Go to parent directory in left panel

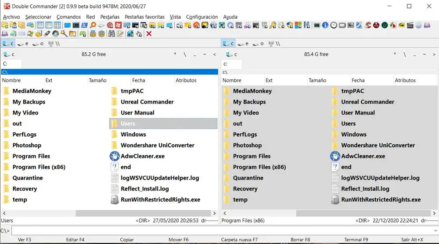point(194,54)
